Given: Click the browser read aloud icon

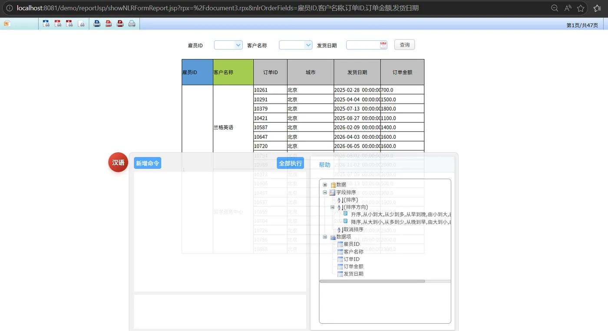Looking at the screenshot, I should (x=568, y=8).
